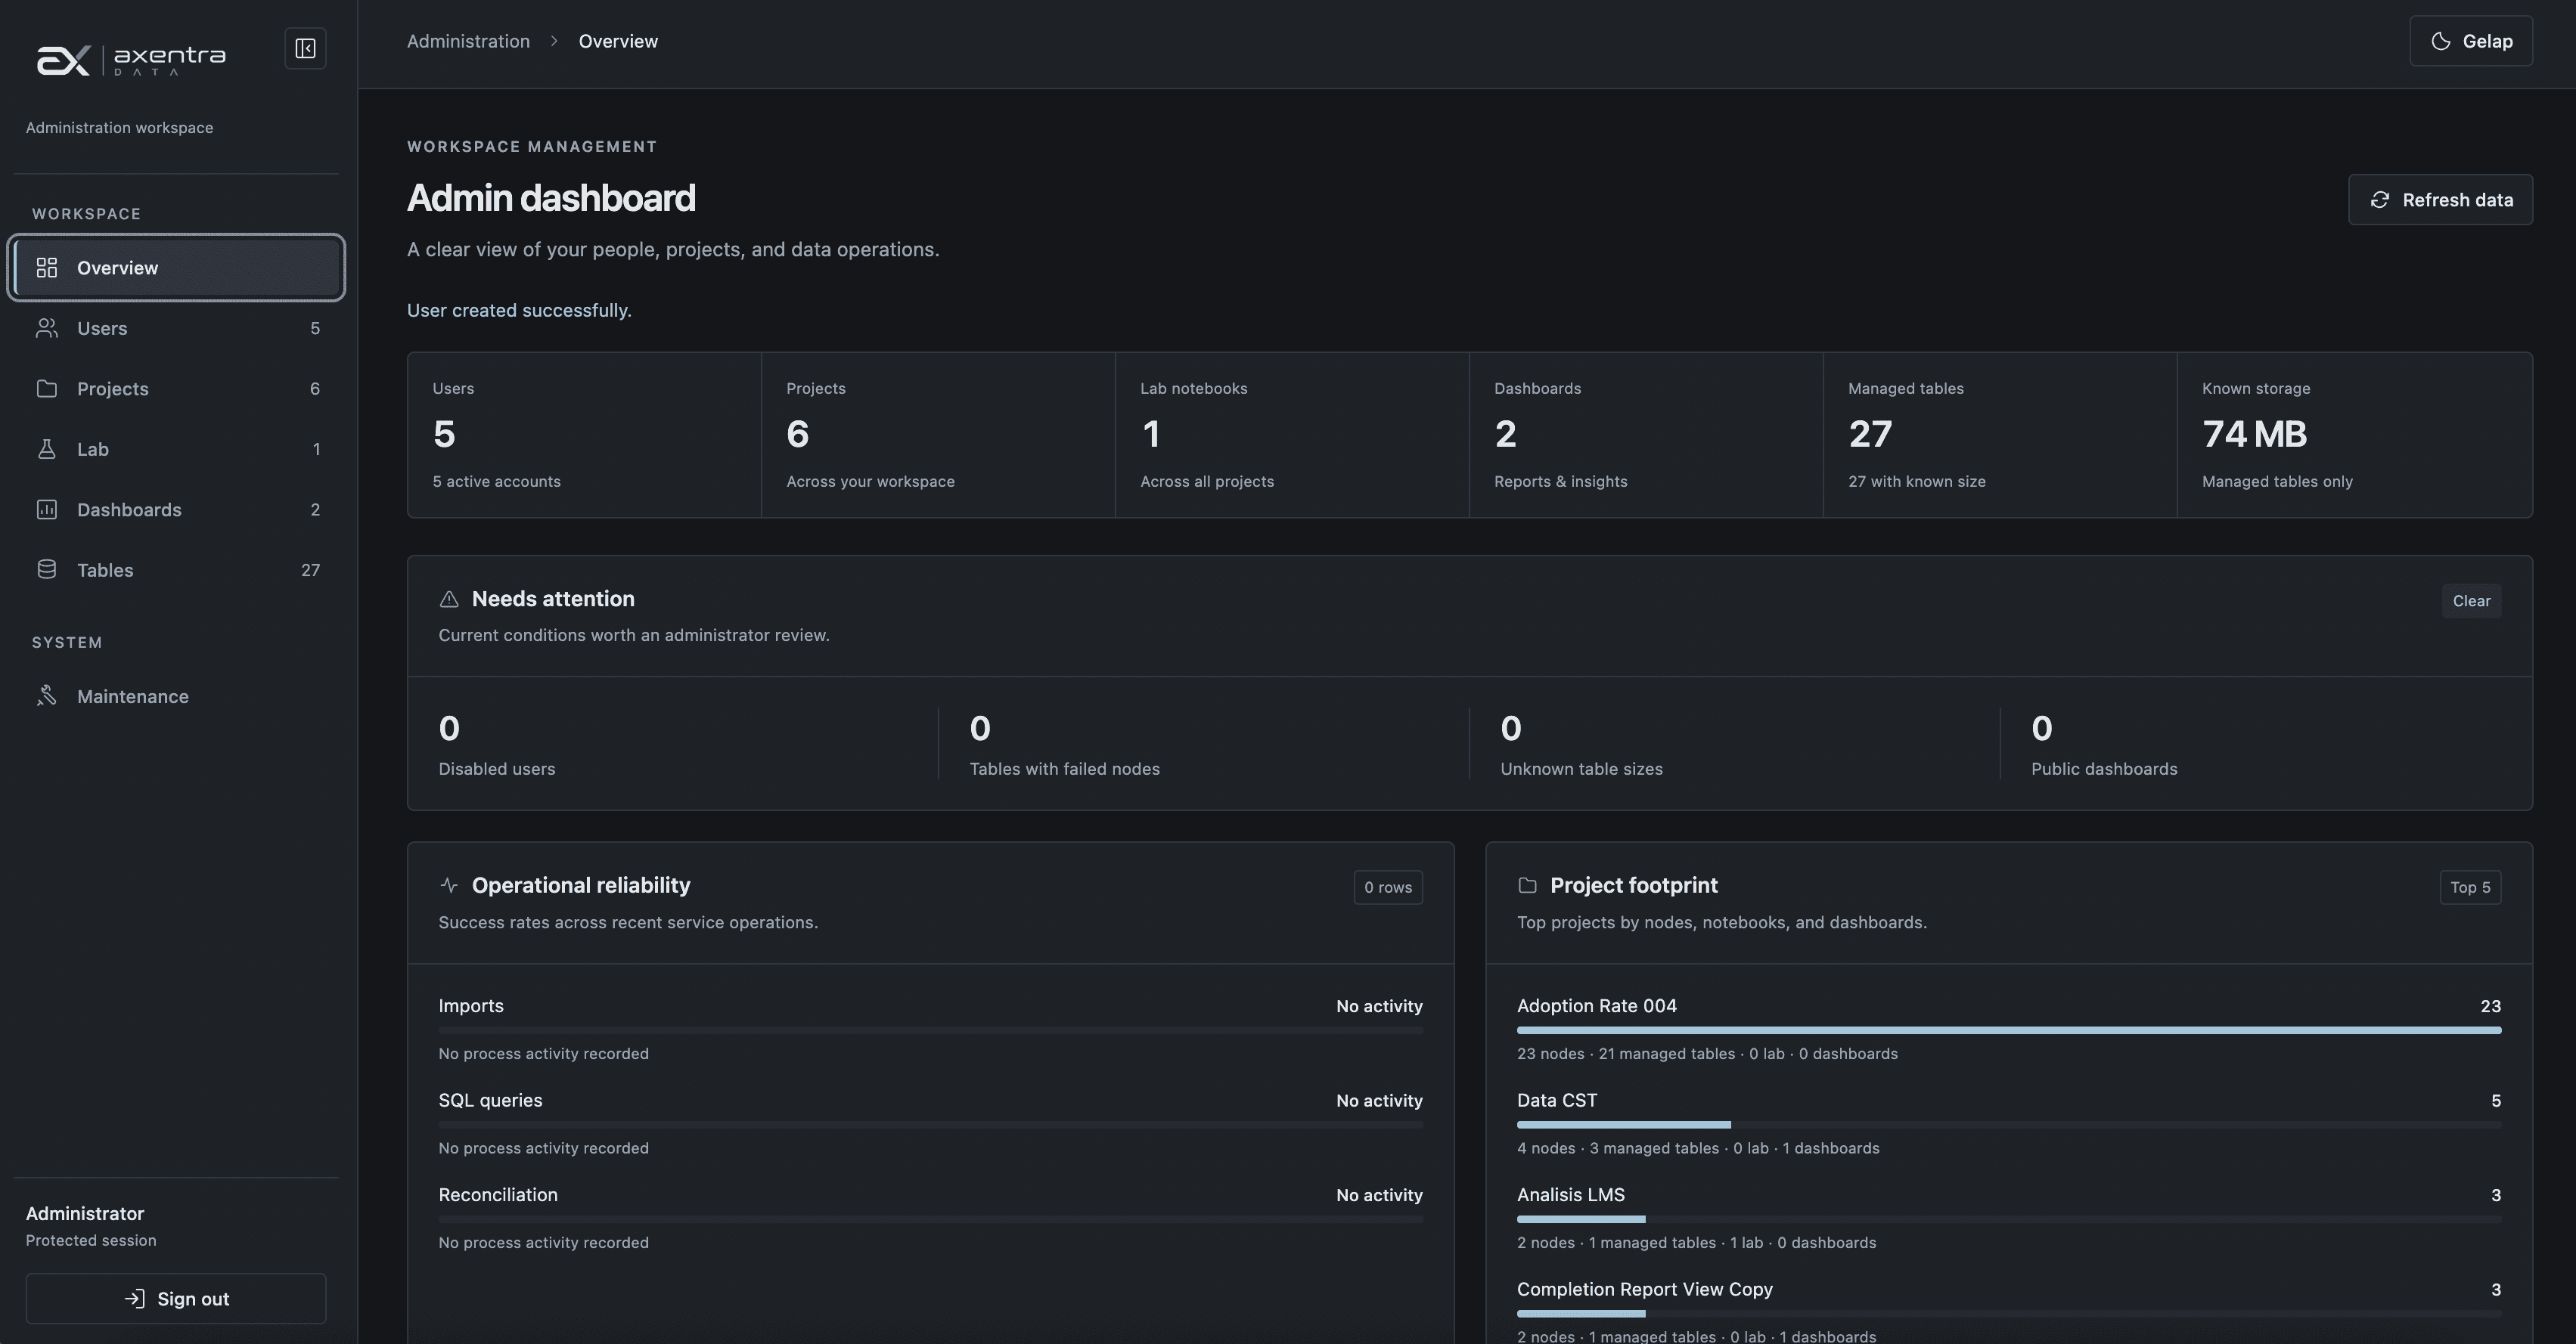This screenshot has width=2576, height=1344.
Task: Click the folder icon beside Project footprint
Action: 1527,885
